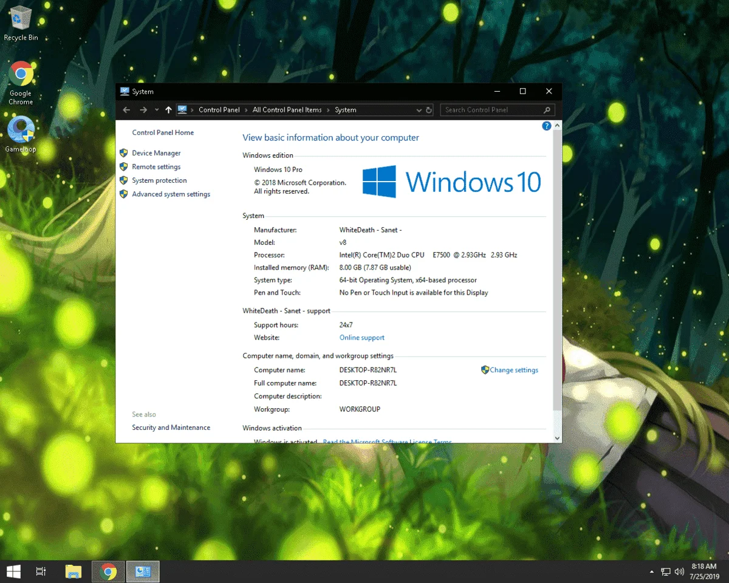
Task: Select the All Control Panel Items breadcrumb
Action: [x=287, y=110]
